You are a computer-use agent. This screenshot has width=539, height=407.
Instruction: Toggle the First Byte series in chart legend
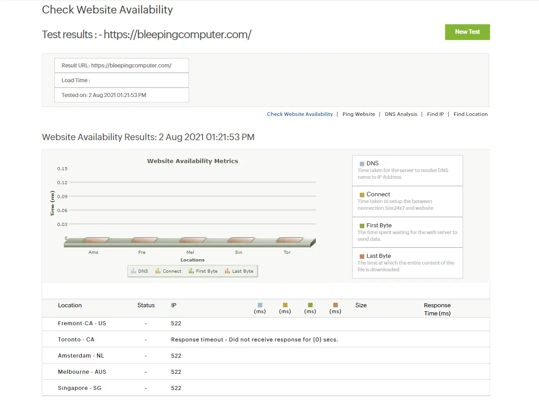203,271
